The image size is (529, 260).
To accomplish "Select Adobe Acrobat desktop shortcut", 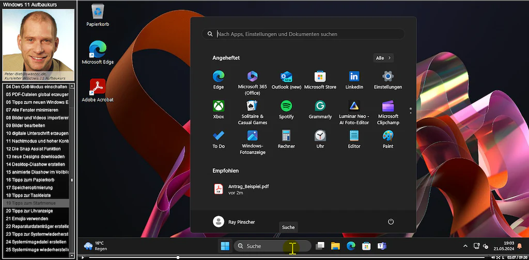I will [x=98, y=90].
